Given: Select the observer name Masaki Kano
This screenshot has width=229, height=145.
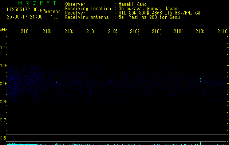Looking at the screenshot, I should pyautogui.click(x=133, y=4).
